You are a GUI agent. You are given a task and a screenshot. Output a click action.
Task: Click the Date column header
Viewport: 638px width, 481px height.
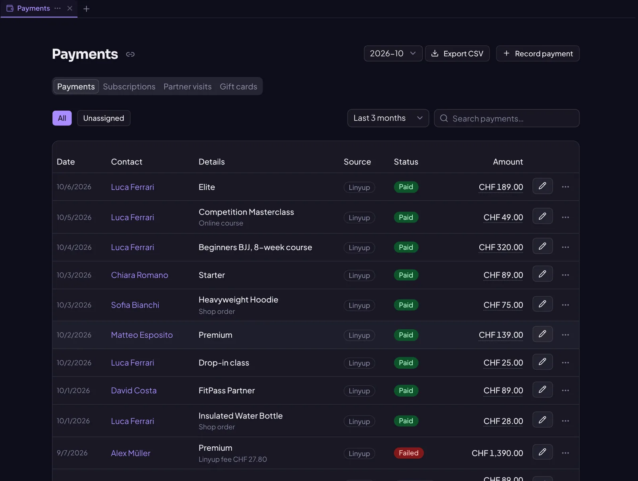click(x=66, y=162)
